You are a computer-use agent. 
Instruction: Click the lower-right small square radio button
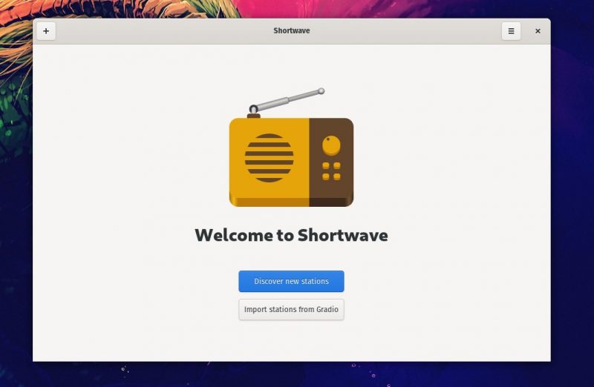[337, 176]
